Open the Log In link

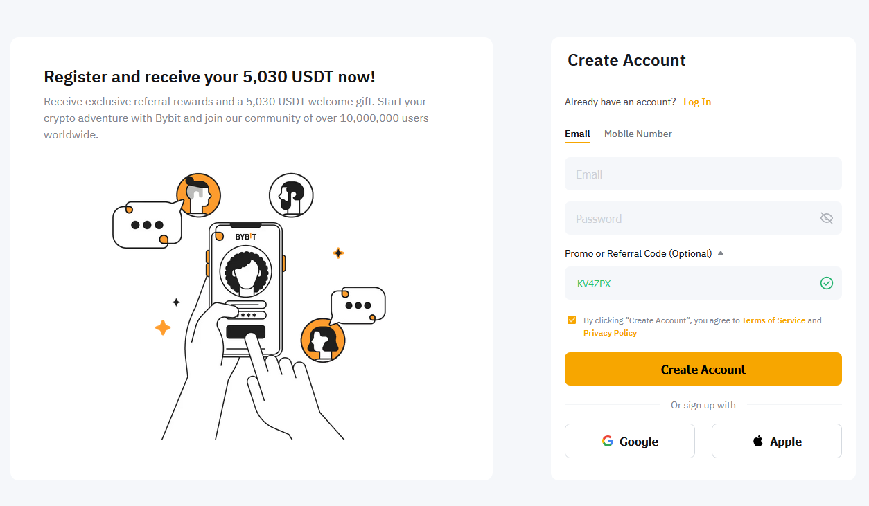[697, 102]
